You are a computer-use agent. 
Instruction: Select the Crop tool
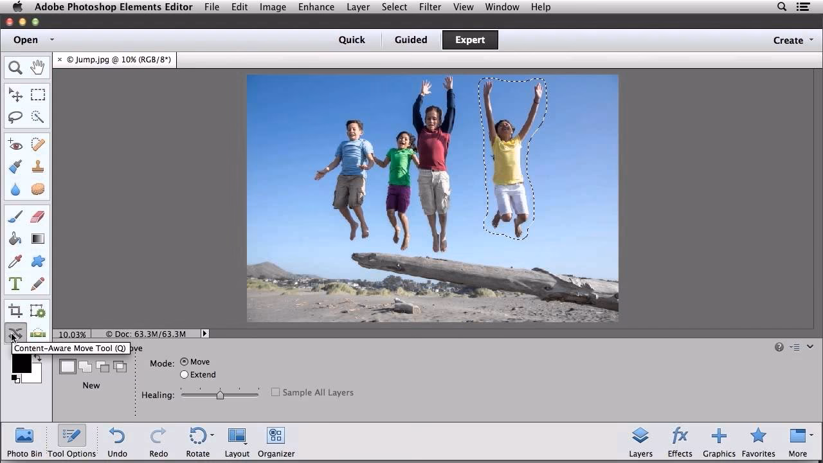pyautogui.click(x=15, y=310)
